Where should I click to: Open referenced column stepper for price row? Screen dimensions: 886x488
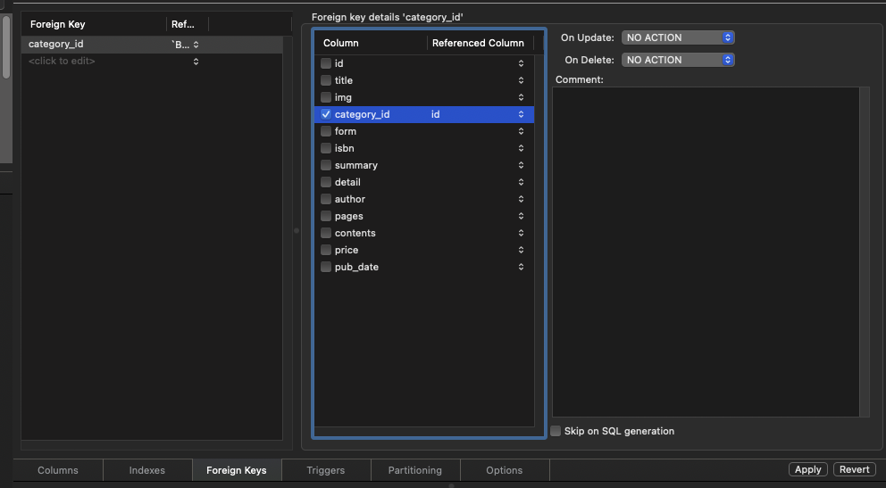(x=521, y=250)
